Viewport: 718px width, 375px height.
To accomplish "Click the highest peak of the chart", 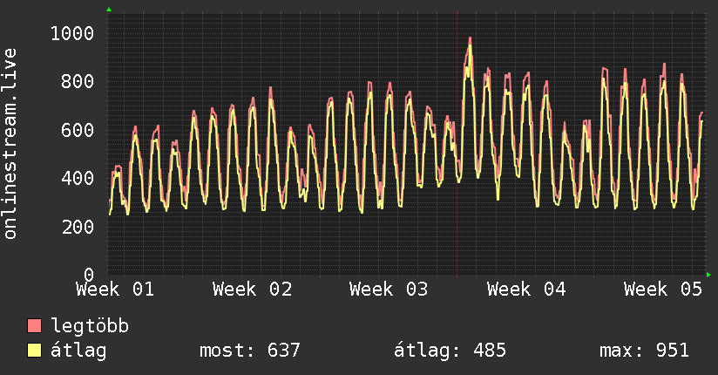I will click(x=470, y=39).
